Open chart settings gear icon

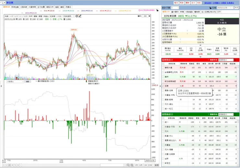[x=77, y=16]
